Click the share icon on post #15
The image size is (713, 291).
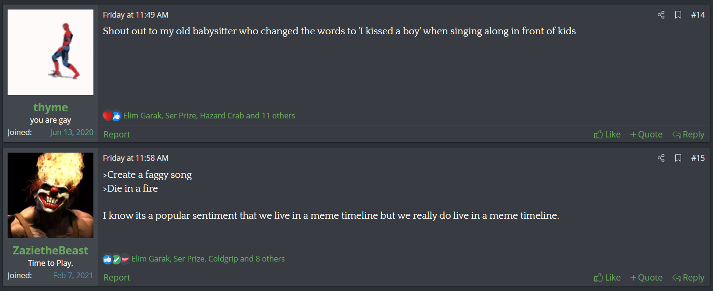point(661,158)
